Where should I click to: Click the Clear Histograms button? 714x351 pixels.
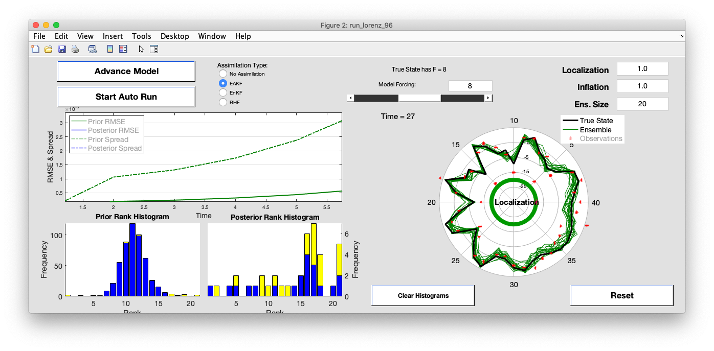(423, 296)
